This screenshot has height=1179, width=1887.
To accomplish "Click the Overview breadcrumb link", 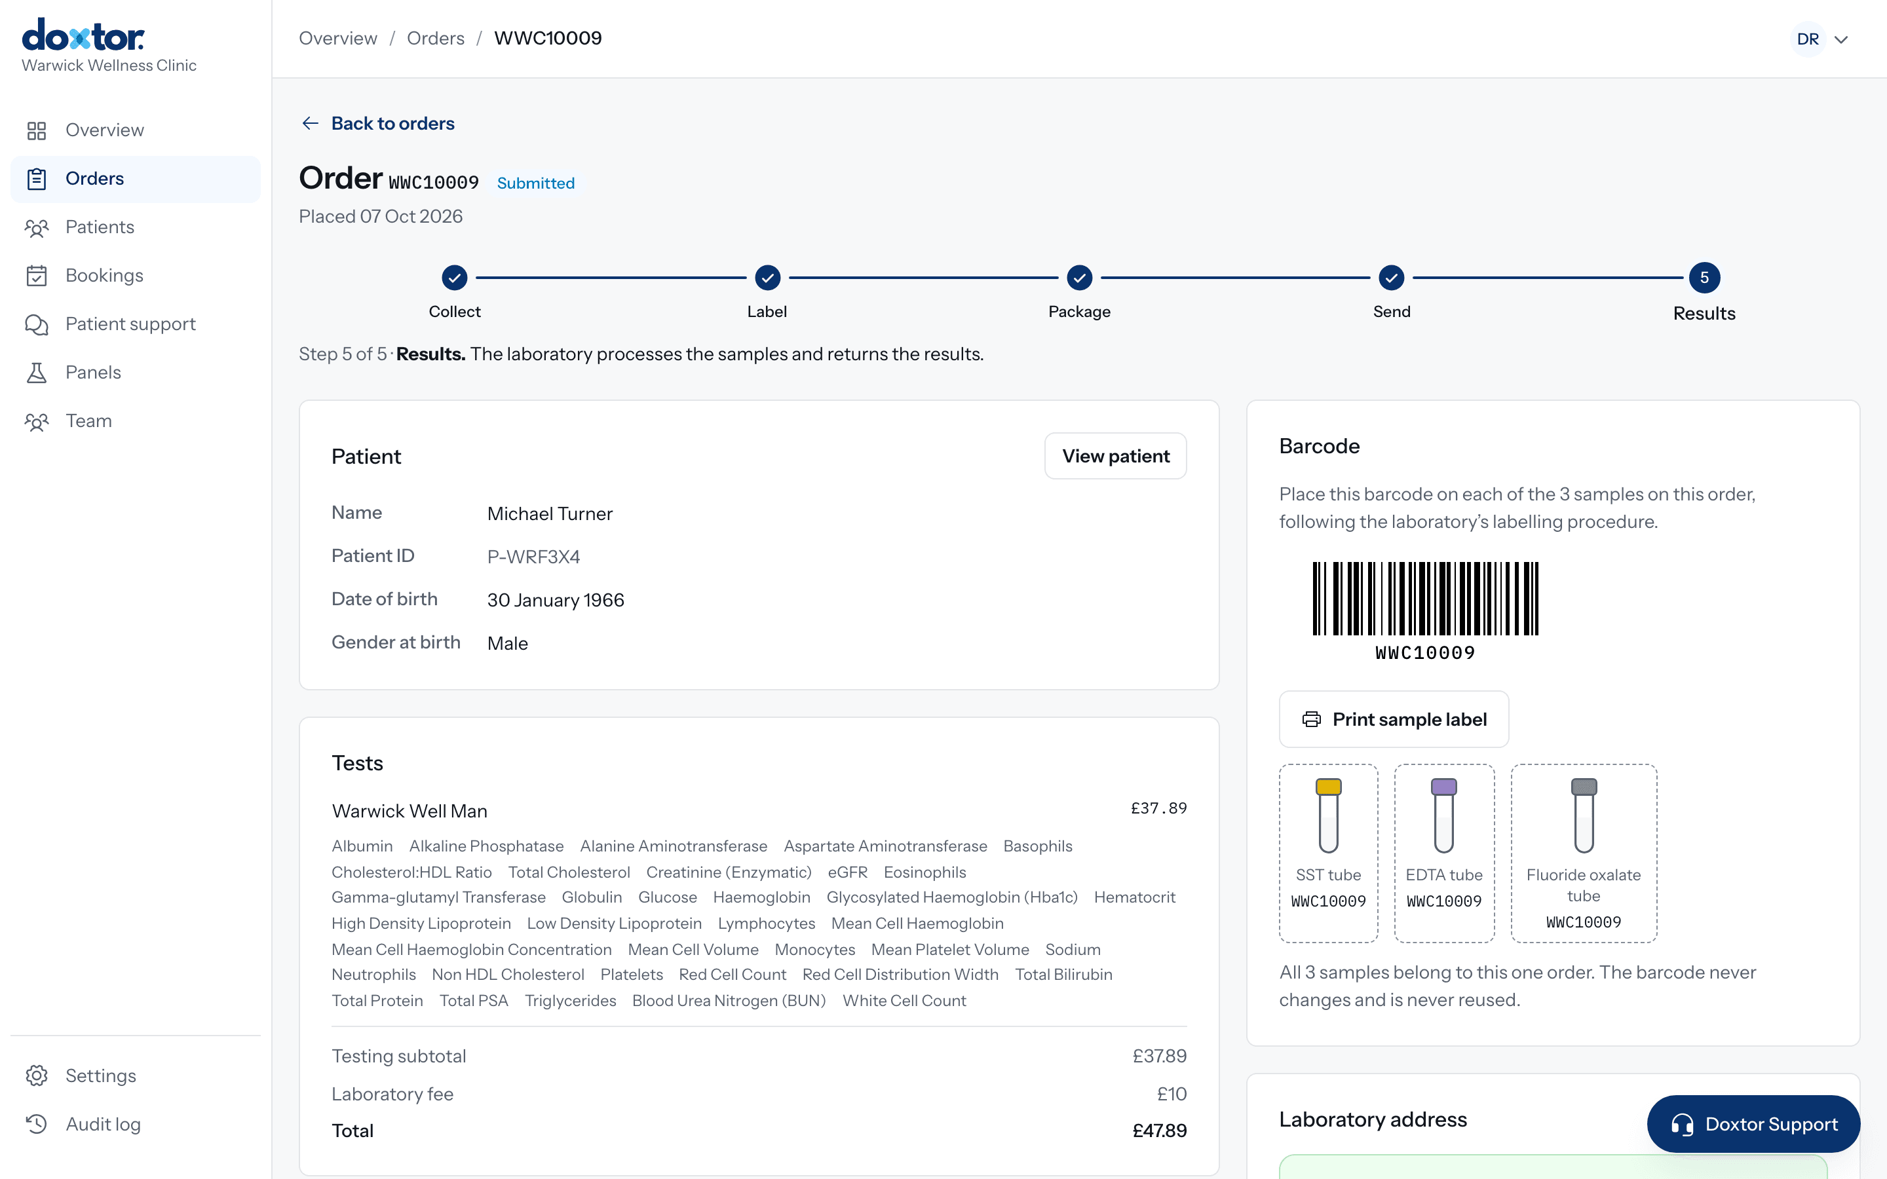I will [x=337, y=38].
